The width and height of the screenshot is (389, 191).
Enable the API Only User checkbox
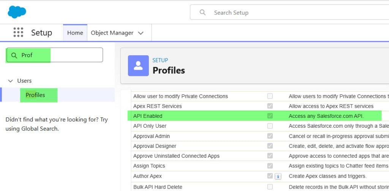coord(270,126)
